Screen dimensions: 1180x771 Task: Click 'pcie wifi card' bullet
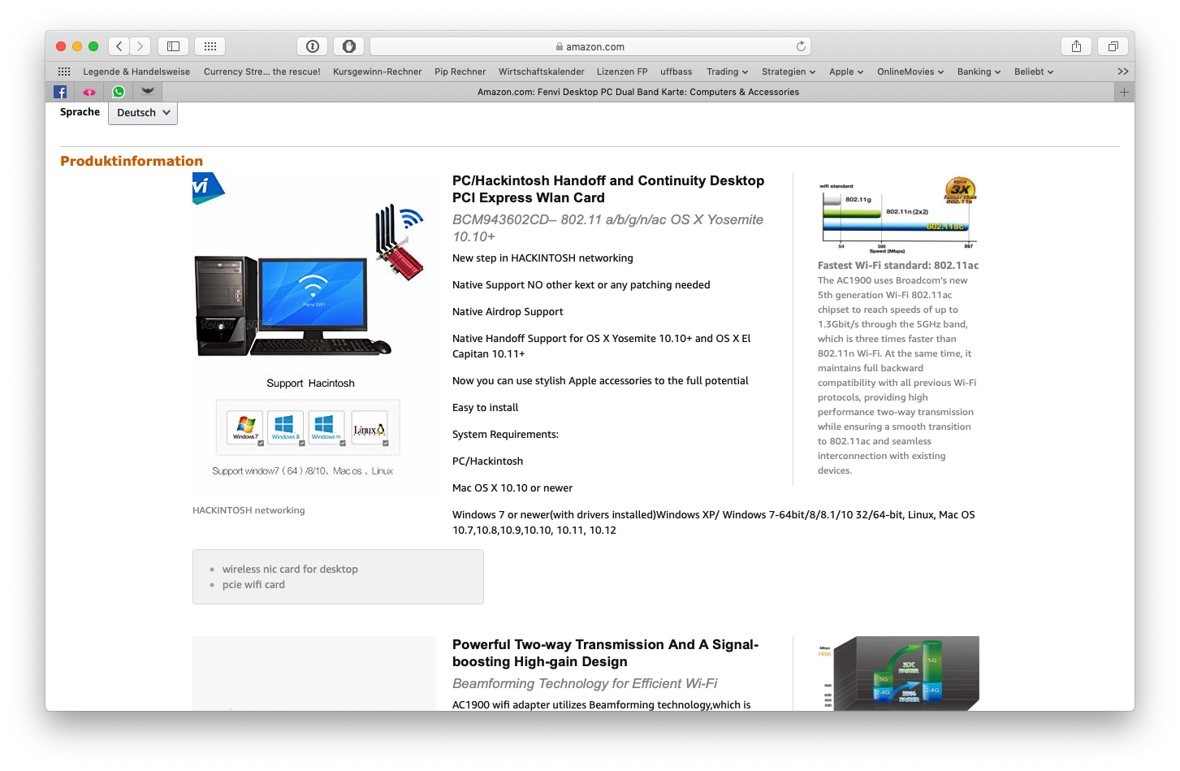coord(253,585)
